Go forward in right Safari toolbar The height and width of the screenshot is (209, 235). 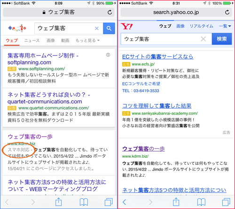[150, 202]
